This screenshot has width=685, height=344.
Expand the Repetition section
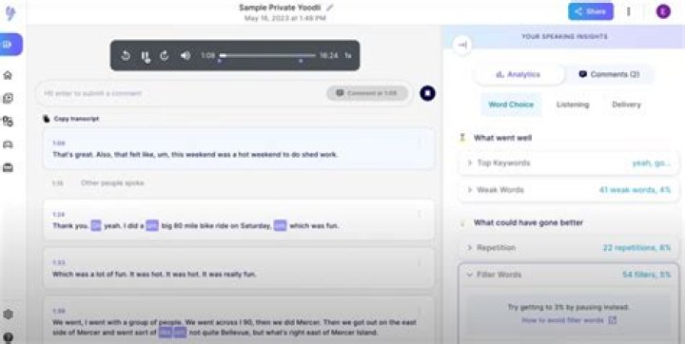(x=568, y=247)
